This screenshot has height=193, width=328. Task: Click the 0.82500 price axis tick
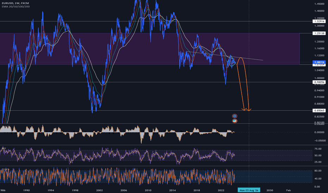pos(319,117)
